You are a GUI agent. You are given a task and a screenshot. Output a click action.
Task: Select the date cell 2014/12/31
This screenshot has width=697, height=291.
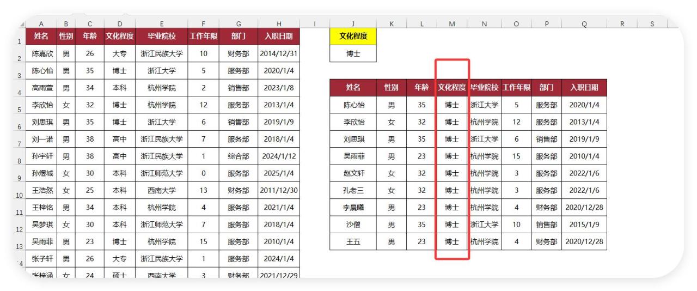(x=279, y=53)
